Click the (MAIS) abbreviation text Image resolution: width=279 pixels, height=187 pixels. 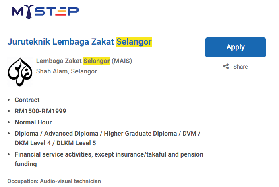[x=122, y=61]
